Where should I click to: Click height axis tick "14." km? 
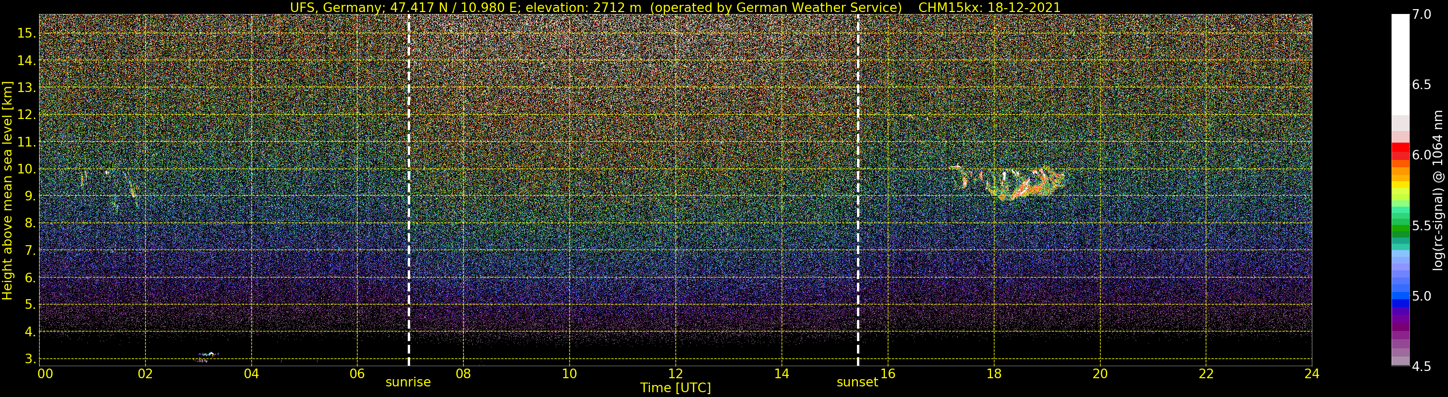(26, 60)
